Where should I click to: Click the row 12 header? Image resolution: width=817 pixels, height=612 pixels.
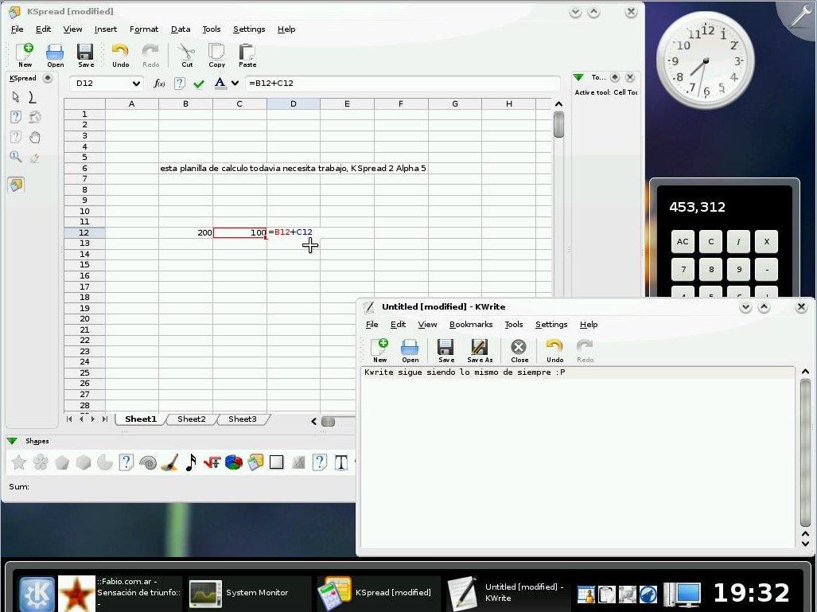(84, 232)
